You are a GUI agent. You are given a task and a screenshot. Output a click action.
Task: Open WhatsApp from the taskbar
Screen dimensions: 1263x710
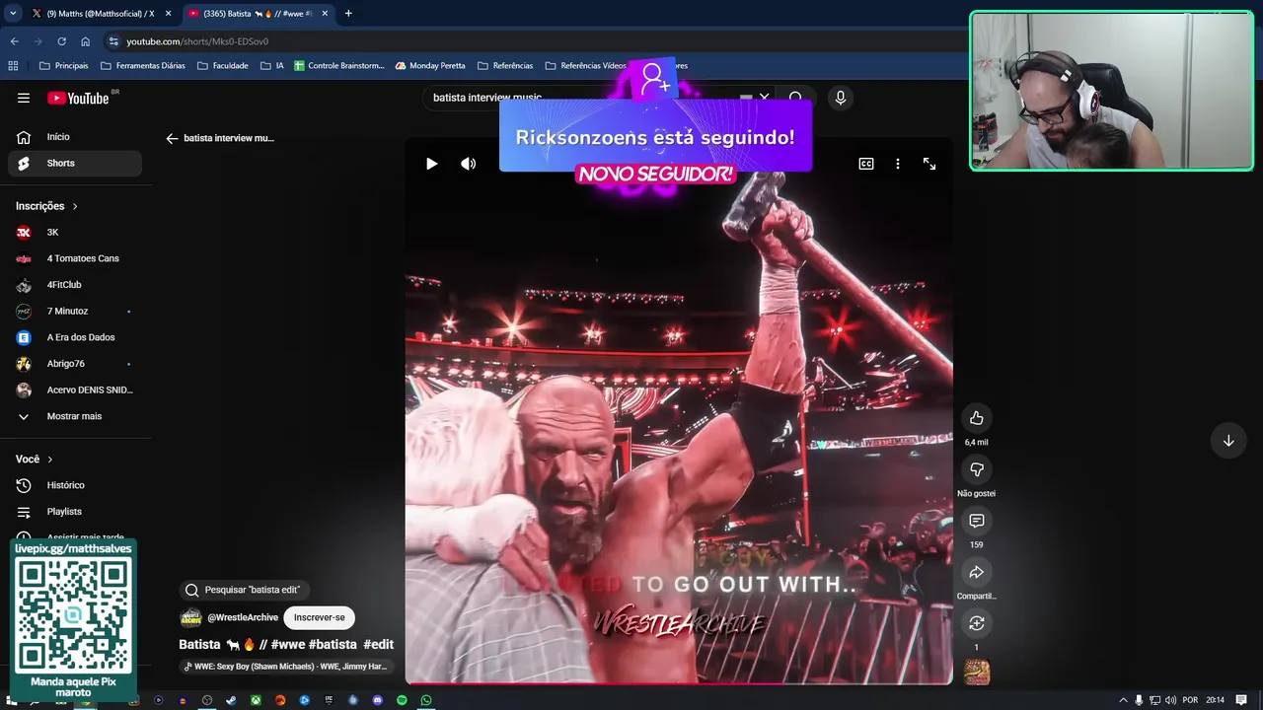click(x=426, y=700)
